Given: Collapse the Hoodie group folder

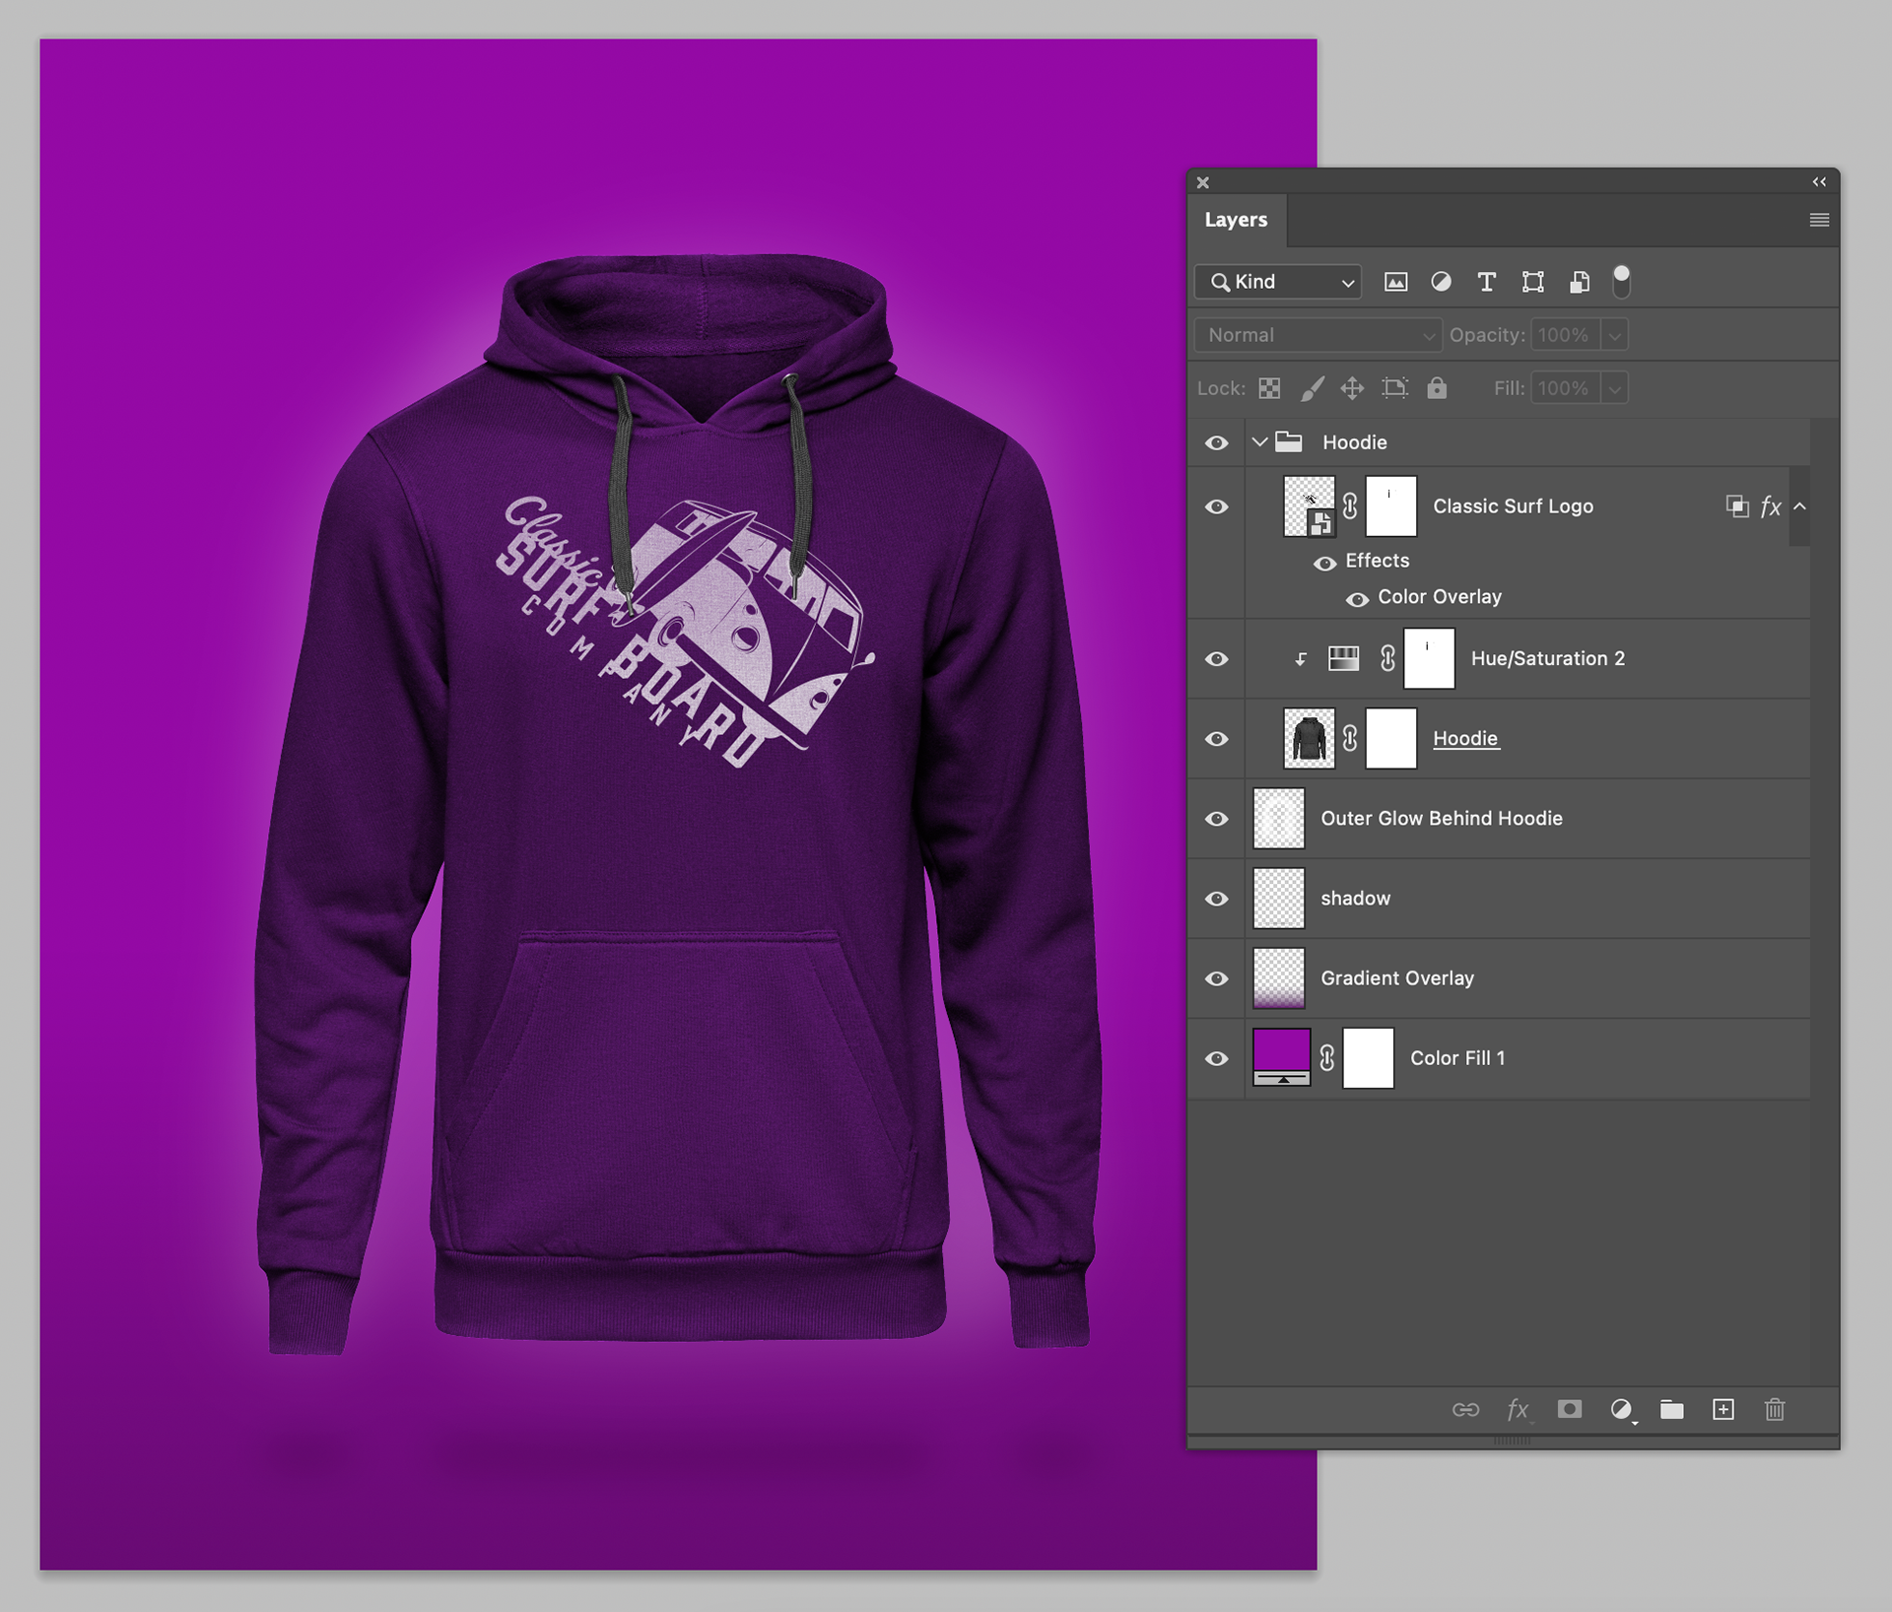Looking at the screenshot, I should coord(1259,442).
